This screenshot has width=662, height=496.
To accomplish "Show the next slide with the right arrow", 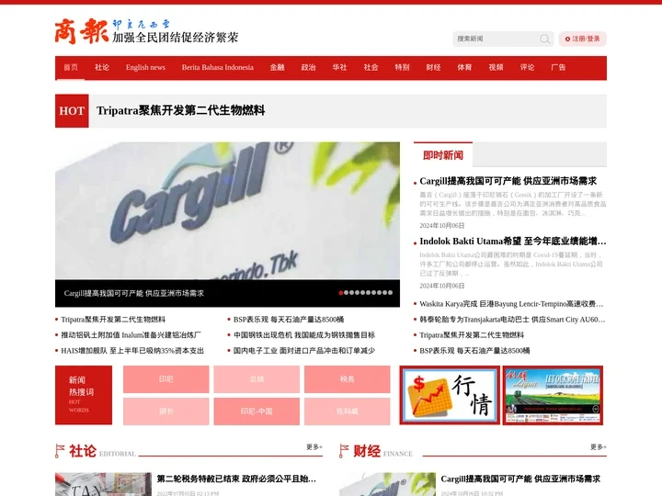I will pos(392,218).
